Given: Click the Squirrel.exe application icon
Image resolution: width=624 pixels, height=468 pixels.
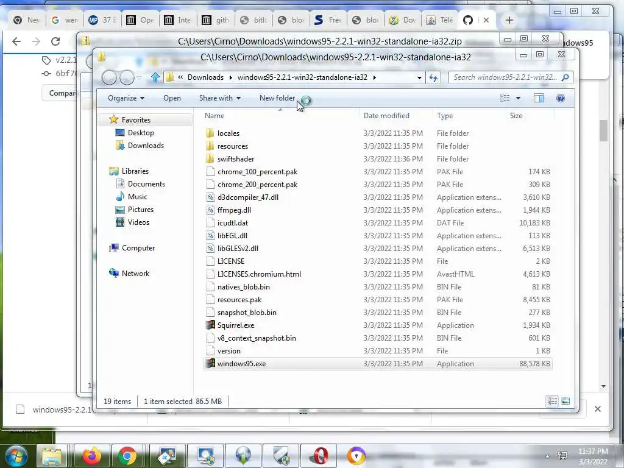Looking at the screenshot, I should [x=210, y=325].
